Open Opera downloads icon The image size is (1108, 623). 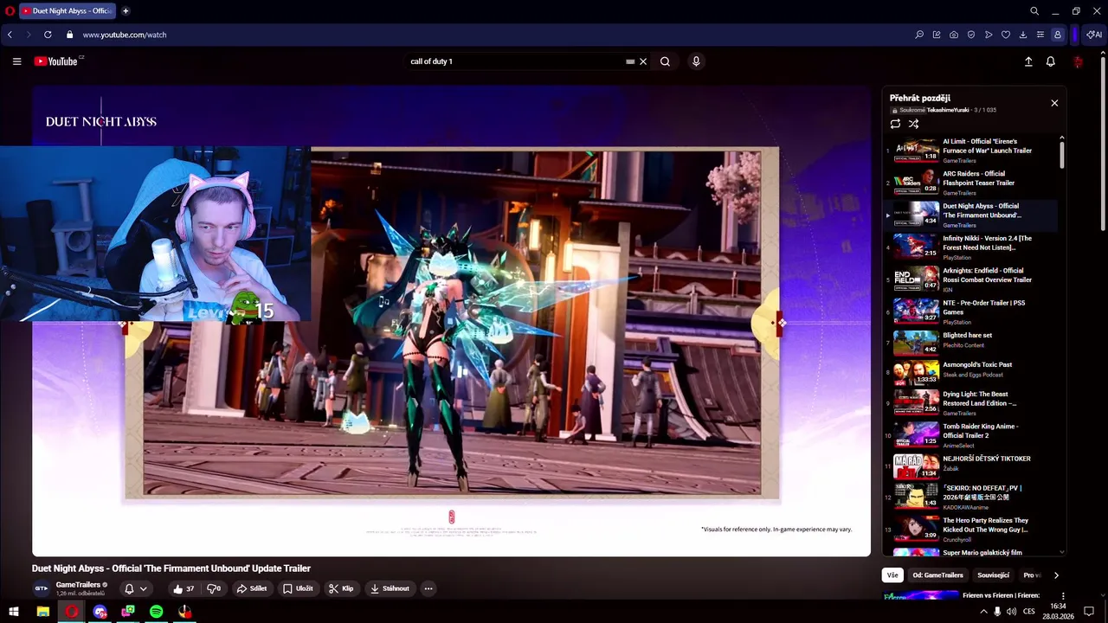[x=1023, y=35]
